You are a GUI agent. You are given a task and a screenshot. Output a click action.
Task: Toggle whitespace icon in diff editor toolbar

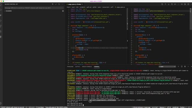(172, 4)
